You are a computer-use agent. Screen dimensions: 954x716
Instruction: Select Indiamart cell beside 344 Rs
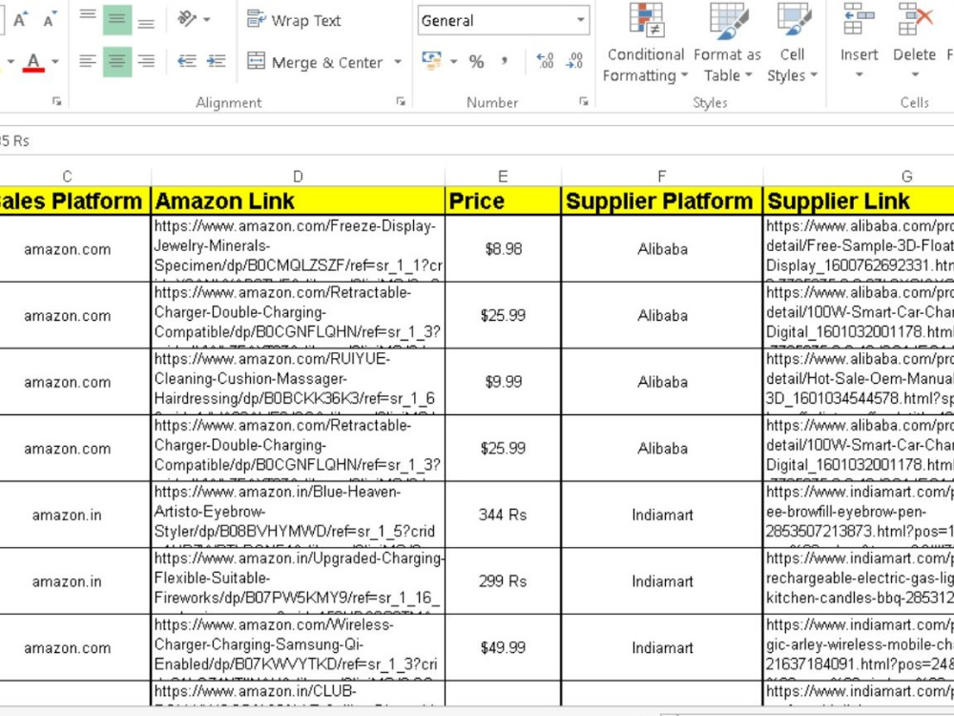tap(661, 516)
